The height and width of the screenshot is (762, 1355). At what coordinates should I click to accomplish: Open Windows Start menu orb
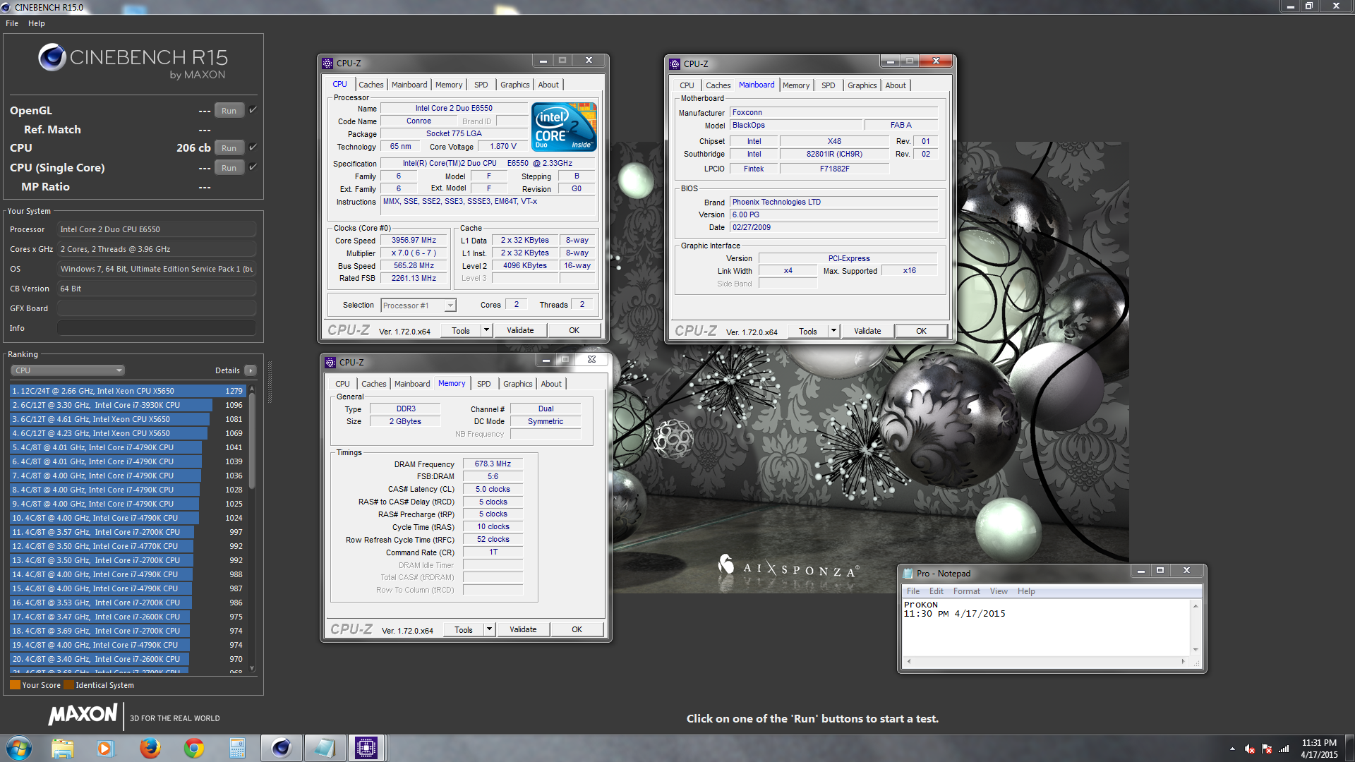[x=19, y=748]
